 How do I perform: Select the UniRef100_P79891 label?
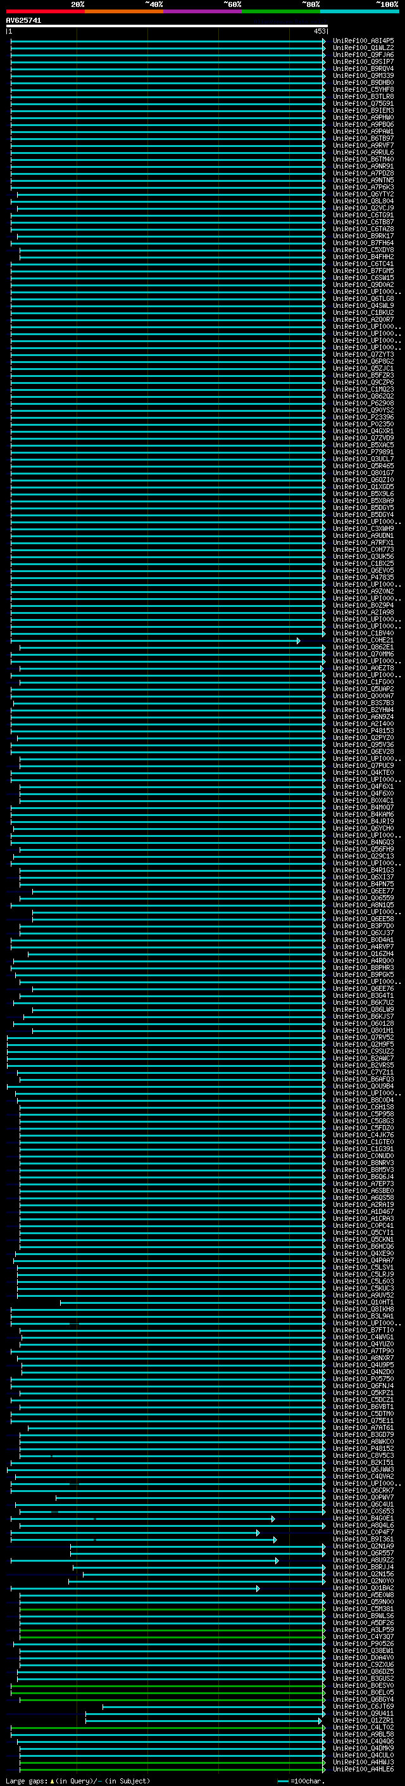[363, 452]
